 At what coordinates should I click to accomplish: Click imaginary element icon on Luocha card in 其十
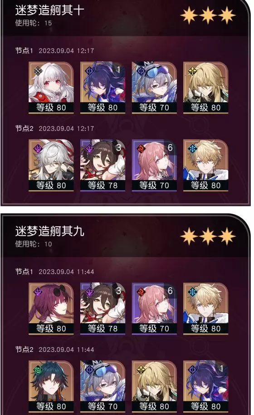[x=192, y=70]
